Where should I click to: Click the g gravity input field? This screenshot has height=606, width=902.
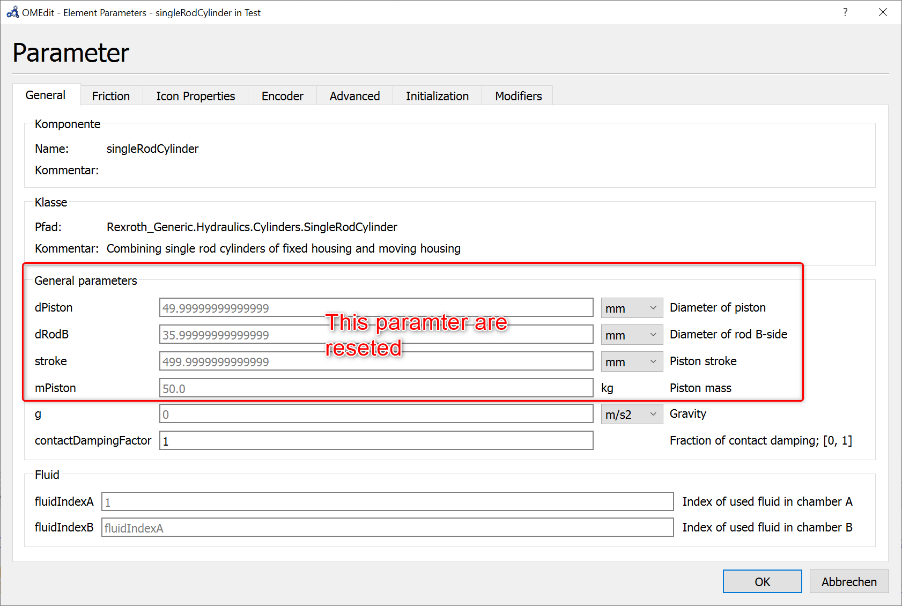[x=376, y=414]
